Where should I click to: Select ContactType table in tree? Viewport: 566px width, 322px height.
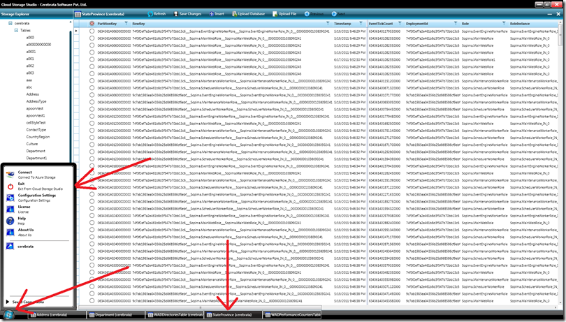[x=36, y=130]
